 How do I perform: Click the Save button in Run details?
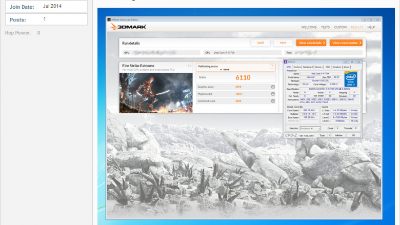point(283,43)
